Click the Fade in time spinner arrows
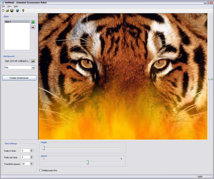The image size is (214, 179). [31, 151]
